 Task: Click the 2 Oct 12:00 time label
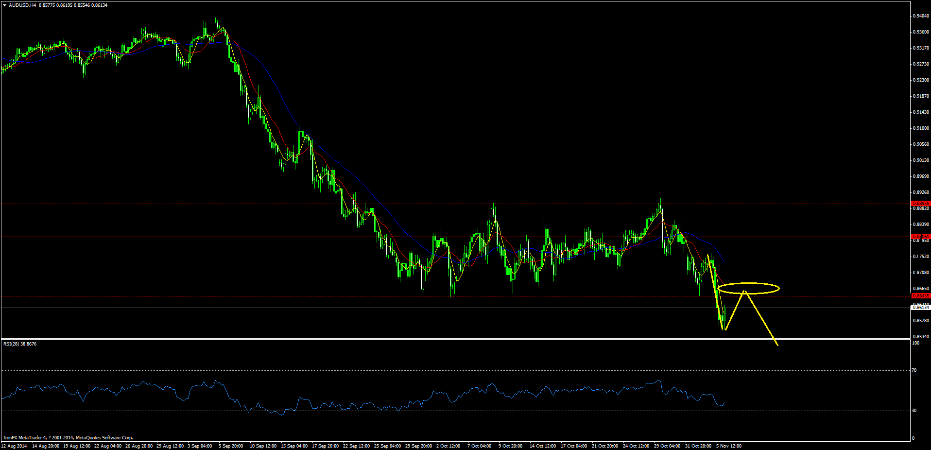click(448, 446)
